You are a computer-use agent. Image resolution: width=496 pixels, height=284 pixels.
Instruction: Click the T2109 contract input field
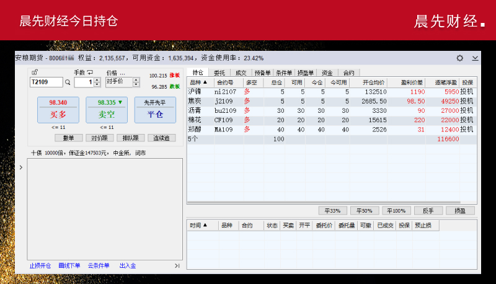(46, 82)
